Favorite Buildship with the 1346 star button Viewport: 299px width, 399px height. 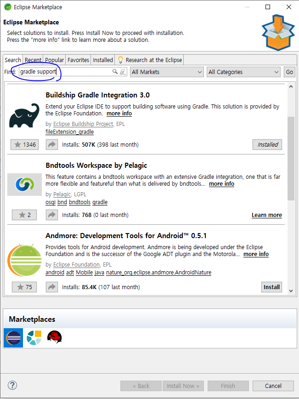[x=25, y=144]
